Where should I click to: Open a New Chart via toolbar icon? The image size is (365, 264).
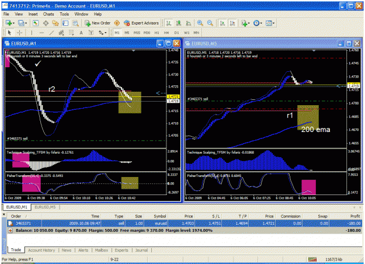coord(9,23)
